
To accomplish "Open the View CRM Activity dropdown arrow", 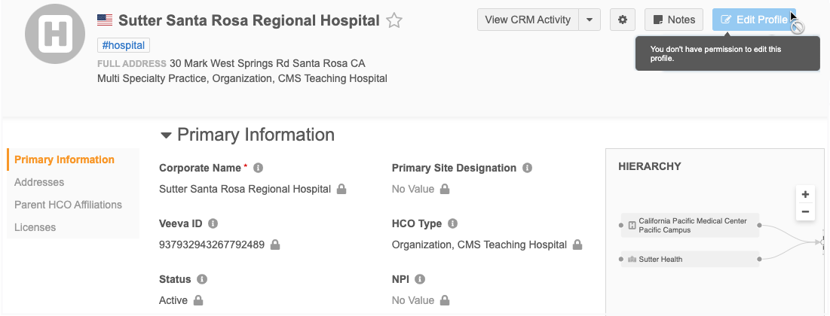I will pyautogui.click(x=590, y=20).
